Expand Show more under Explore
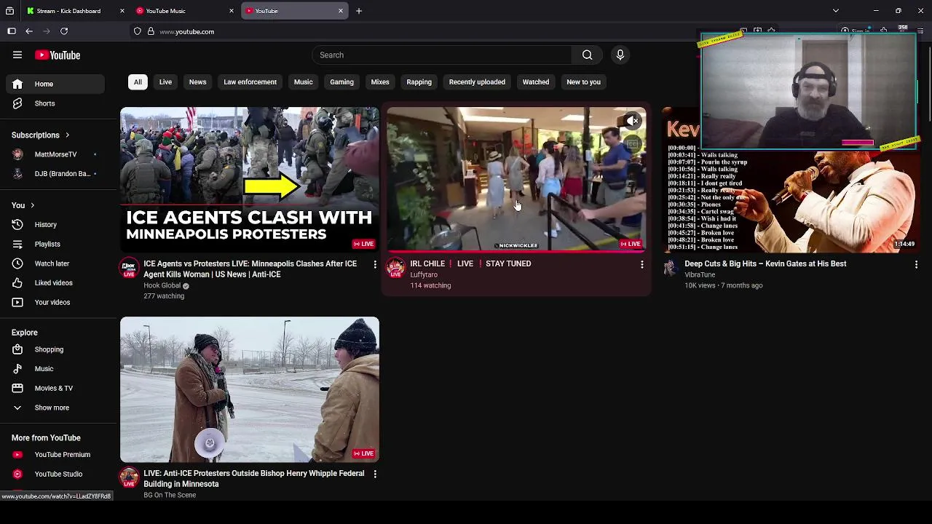 pyautogui.click(x=55, y=408)
